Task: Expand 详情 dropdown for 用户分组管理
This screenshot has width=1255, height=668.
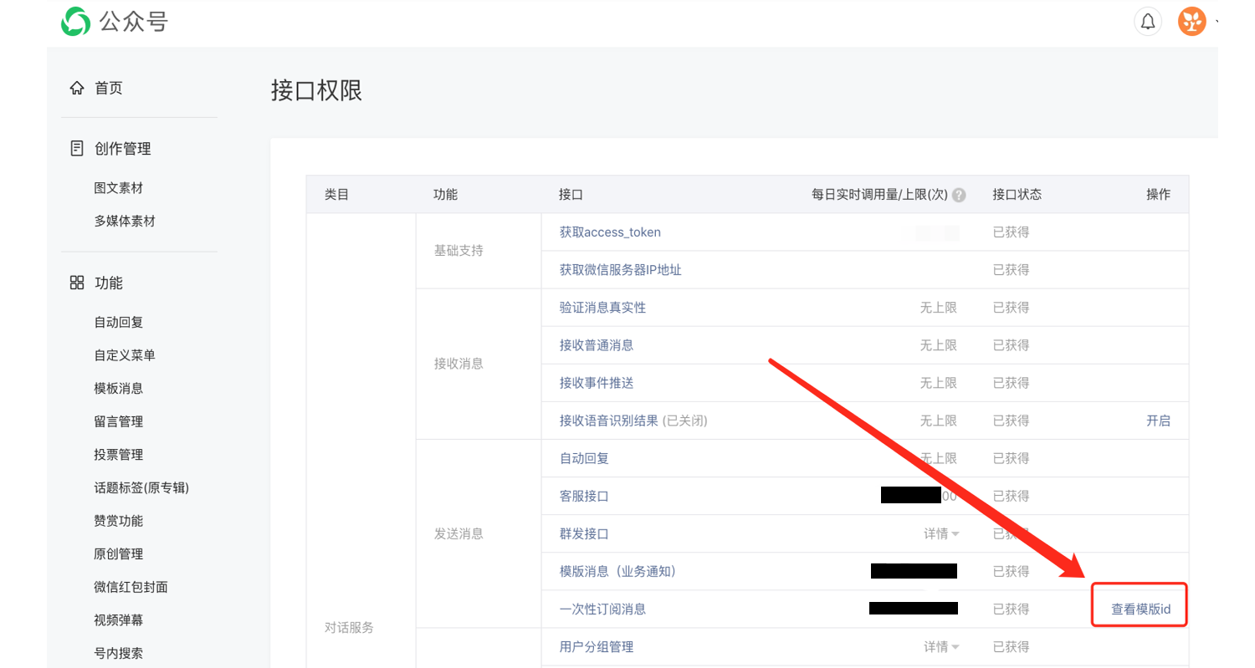Action: point(941,646)
